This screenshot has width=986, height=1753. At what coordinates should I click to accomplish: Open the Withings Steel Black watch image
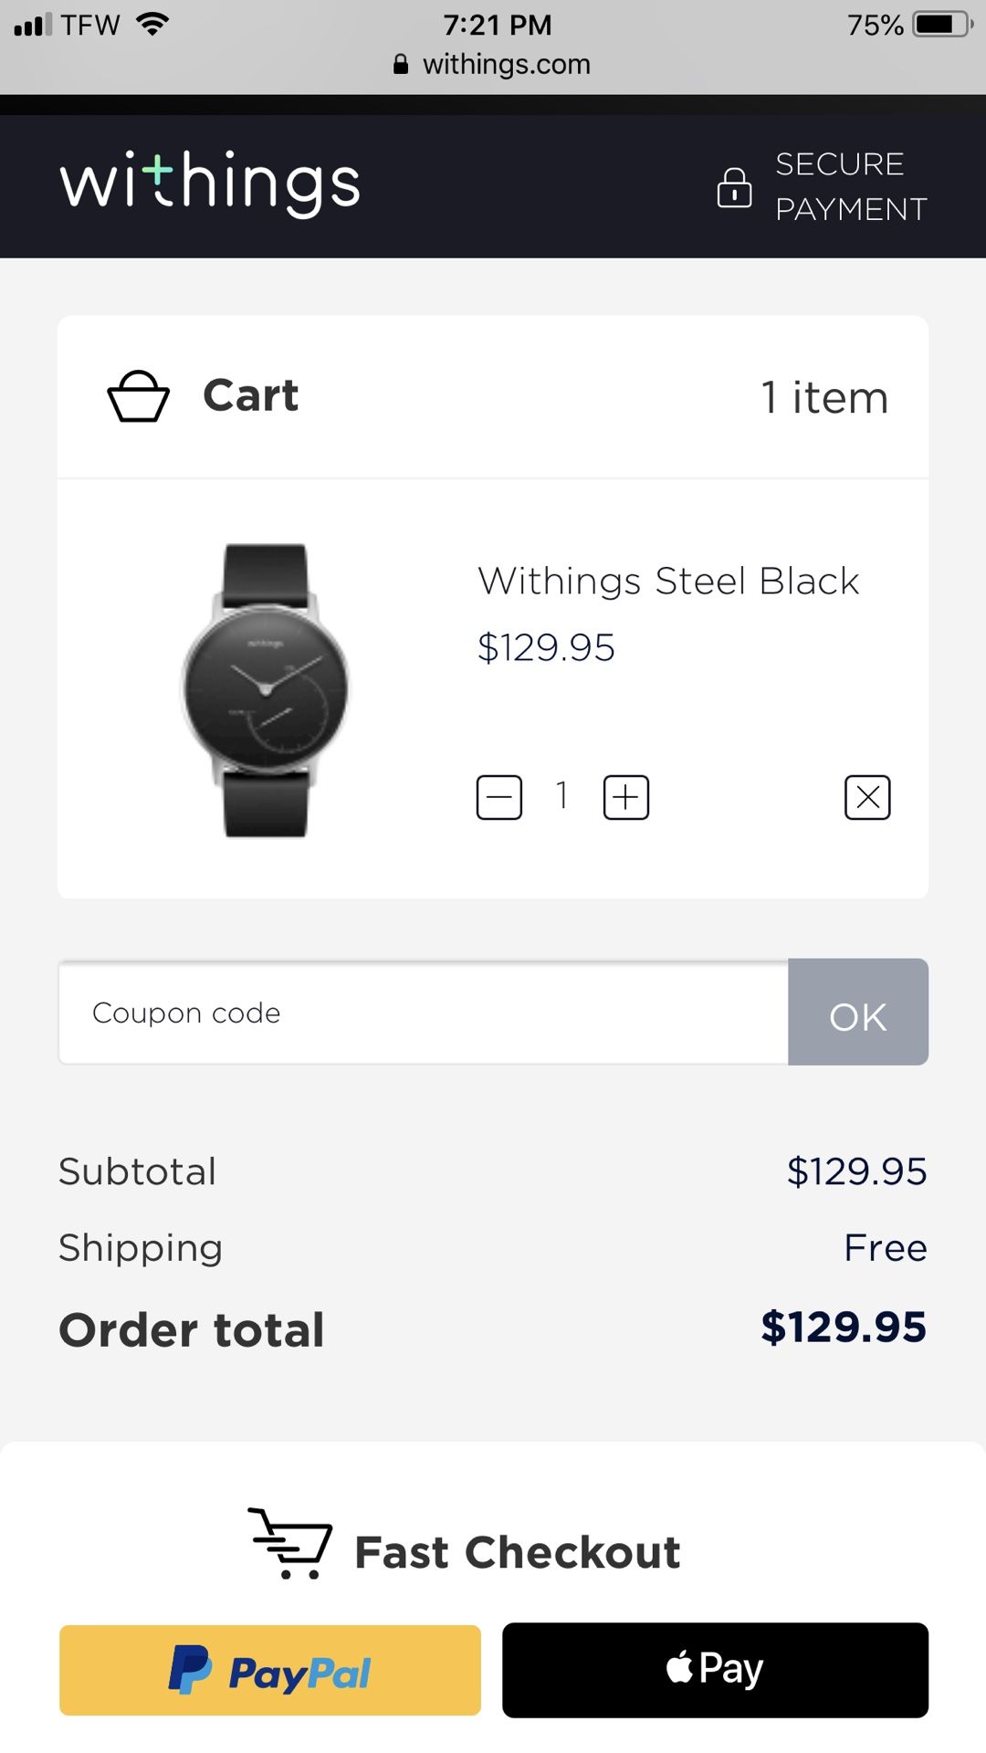click(266, 690)
